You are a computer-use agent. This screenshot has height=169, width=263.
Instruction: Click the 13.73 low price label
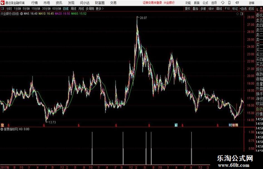click(52, 122)
